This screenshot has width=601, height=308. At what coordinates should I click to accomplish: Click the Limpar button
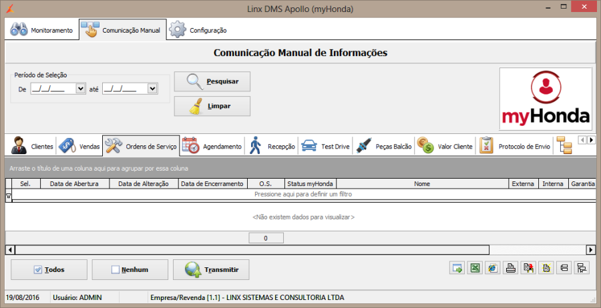pos(212,106)
